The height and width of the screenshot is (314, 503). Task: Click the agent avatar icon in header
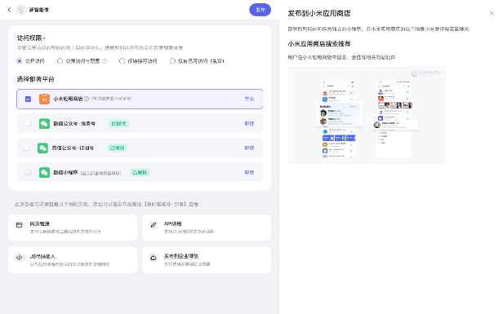21,10
